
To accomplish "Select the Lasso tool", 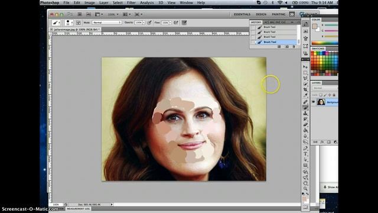I will click(305, 78).
